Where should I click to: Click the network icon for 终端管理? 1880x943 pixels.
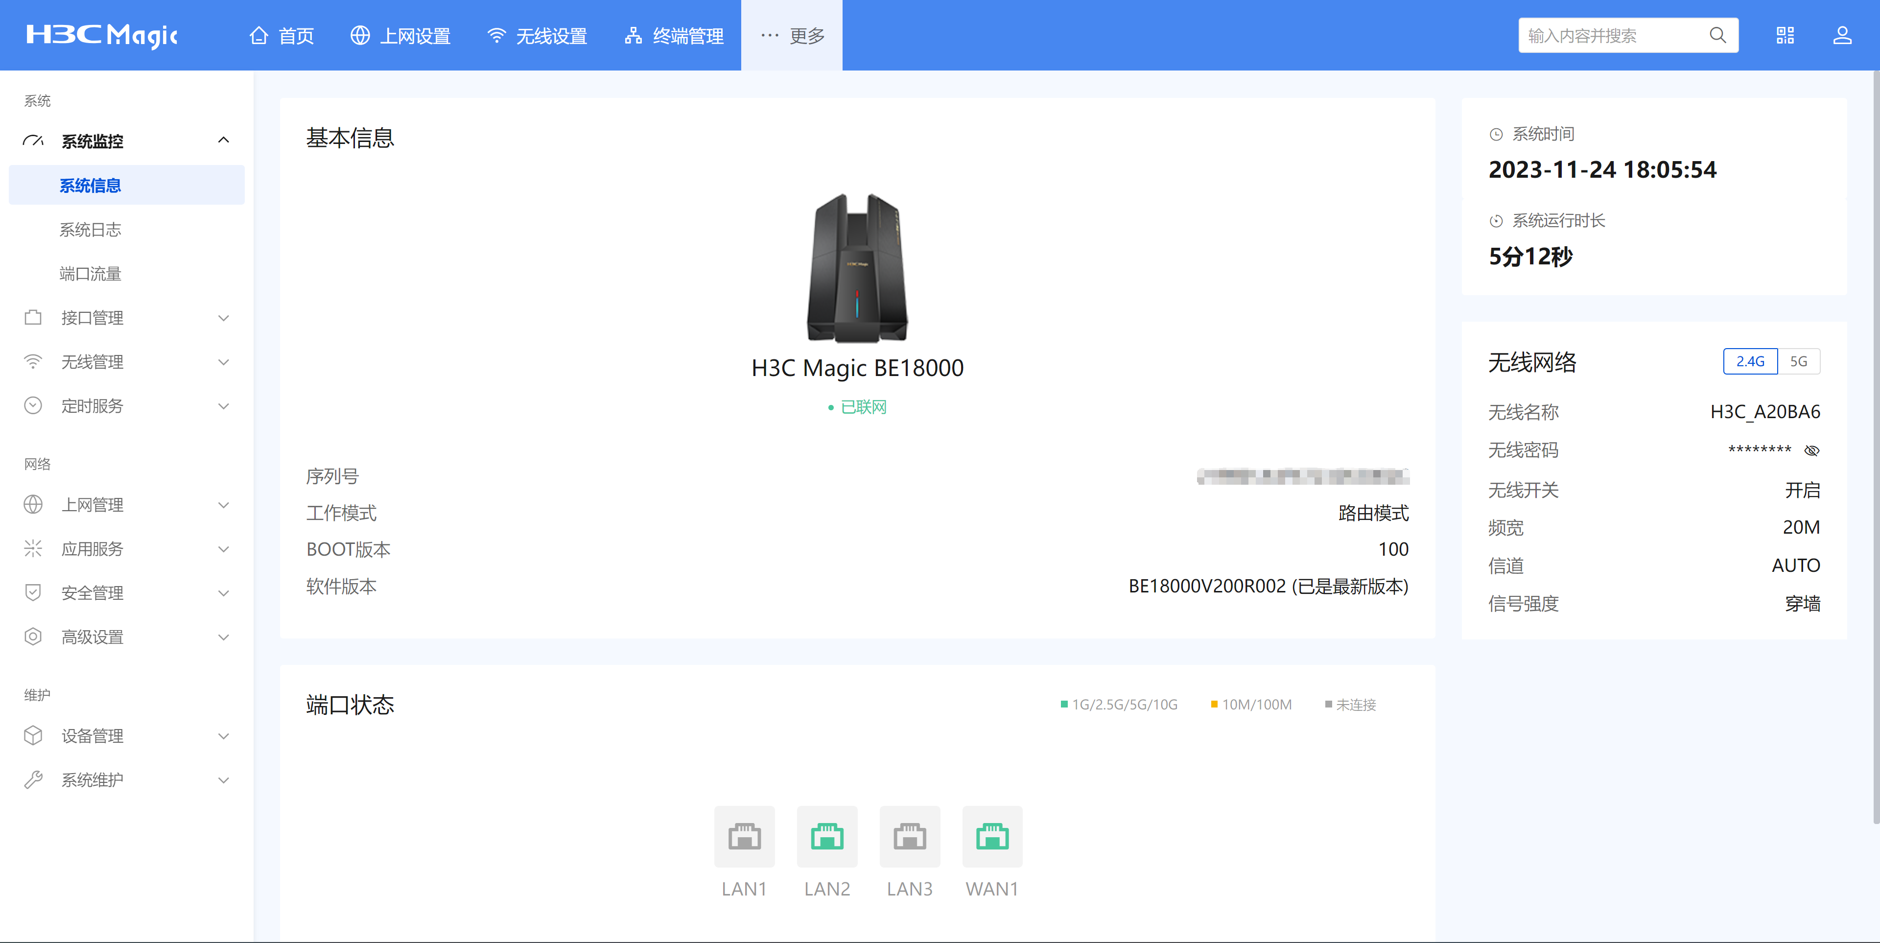pos(633,35)
